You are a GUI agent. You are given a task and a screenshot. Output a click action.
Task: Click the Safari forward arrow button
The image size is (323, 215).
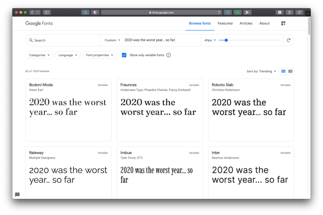pyautogui.click(x=38, y=13)
